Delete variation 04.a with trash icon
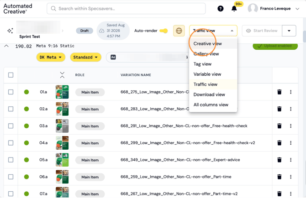 tap(280, 143)
